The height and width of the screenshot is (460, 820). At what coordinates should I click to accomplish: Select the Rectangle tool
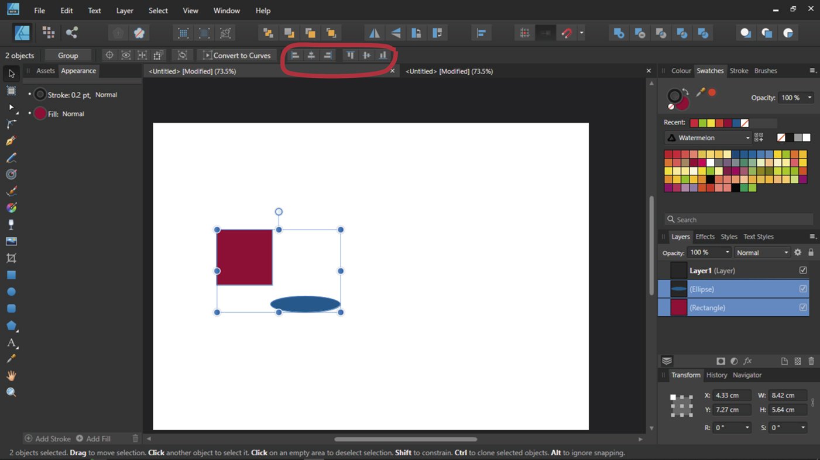(11, 275)
